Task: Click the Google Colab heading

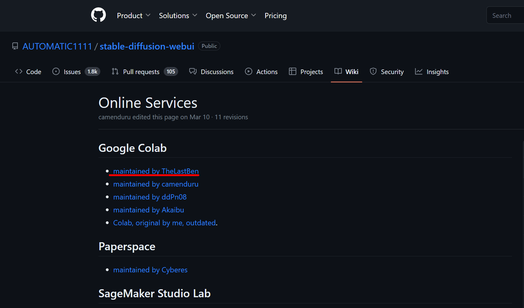Action: [x=133, y=148]
